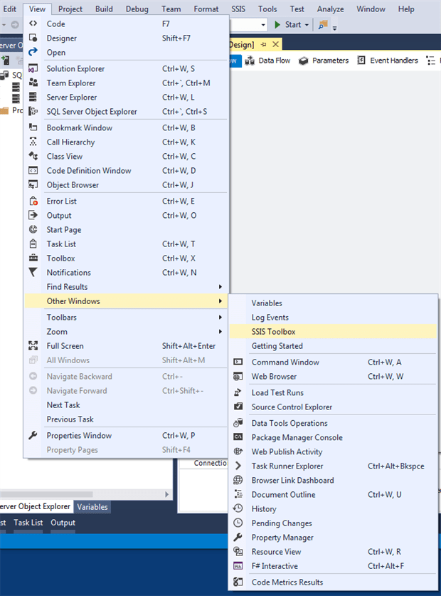This screenshot has width=441, height=596.
Task: Click the Source Control Explorer icon
Action: coord(238,407)
